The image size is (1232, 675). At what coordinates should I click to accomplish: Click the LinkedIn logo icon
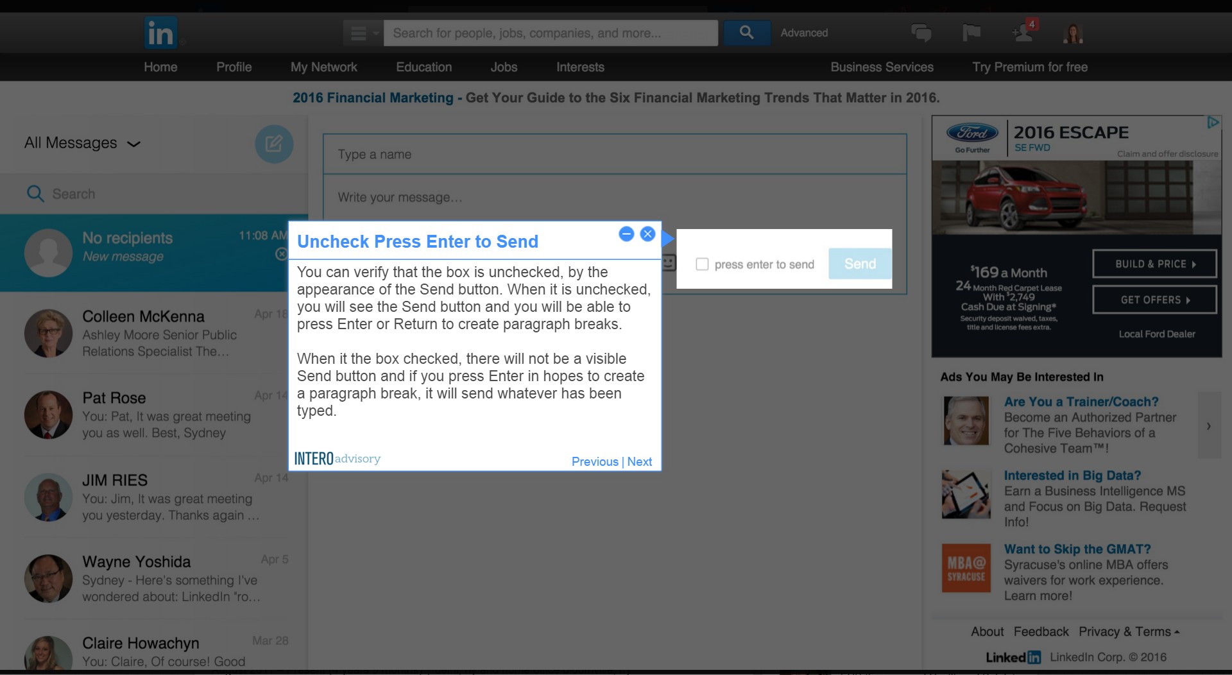(160, 33)
